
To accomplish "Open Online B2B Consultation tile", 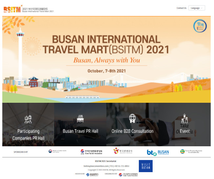I will pos(132,124).
